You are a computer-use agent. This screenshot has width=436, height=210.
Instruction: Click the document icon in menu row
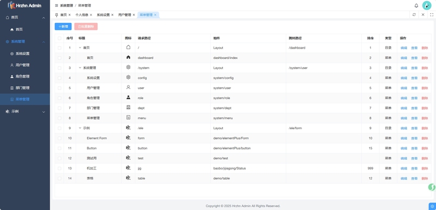(128, 118)
